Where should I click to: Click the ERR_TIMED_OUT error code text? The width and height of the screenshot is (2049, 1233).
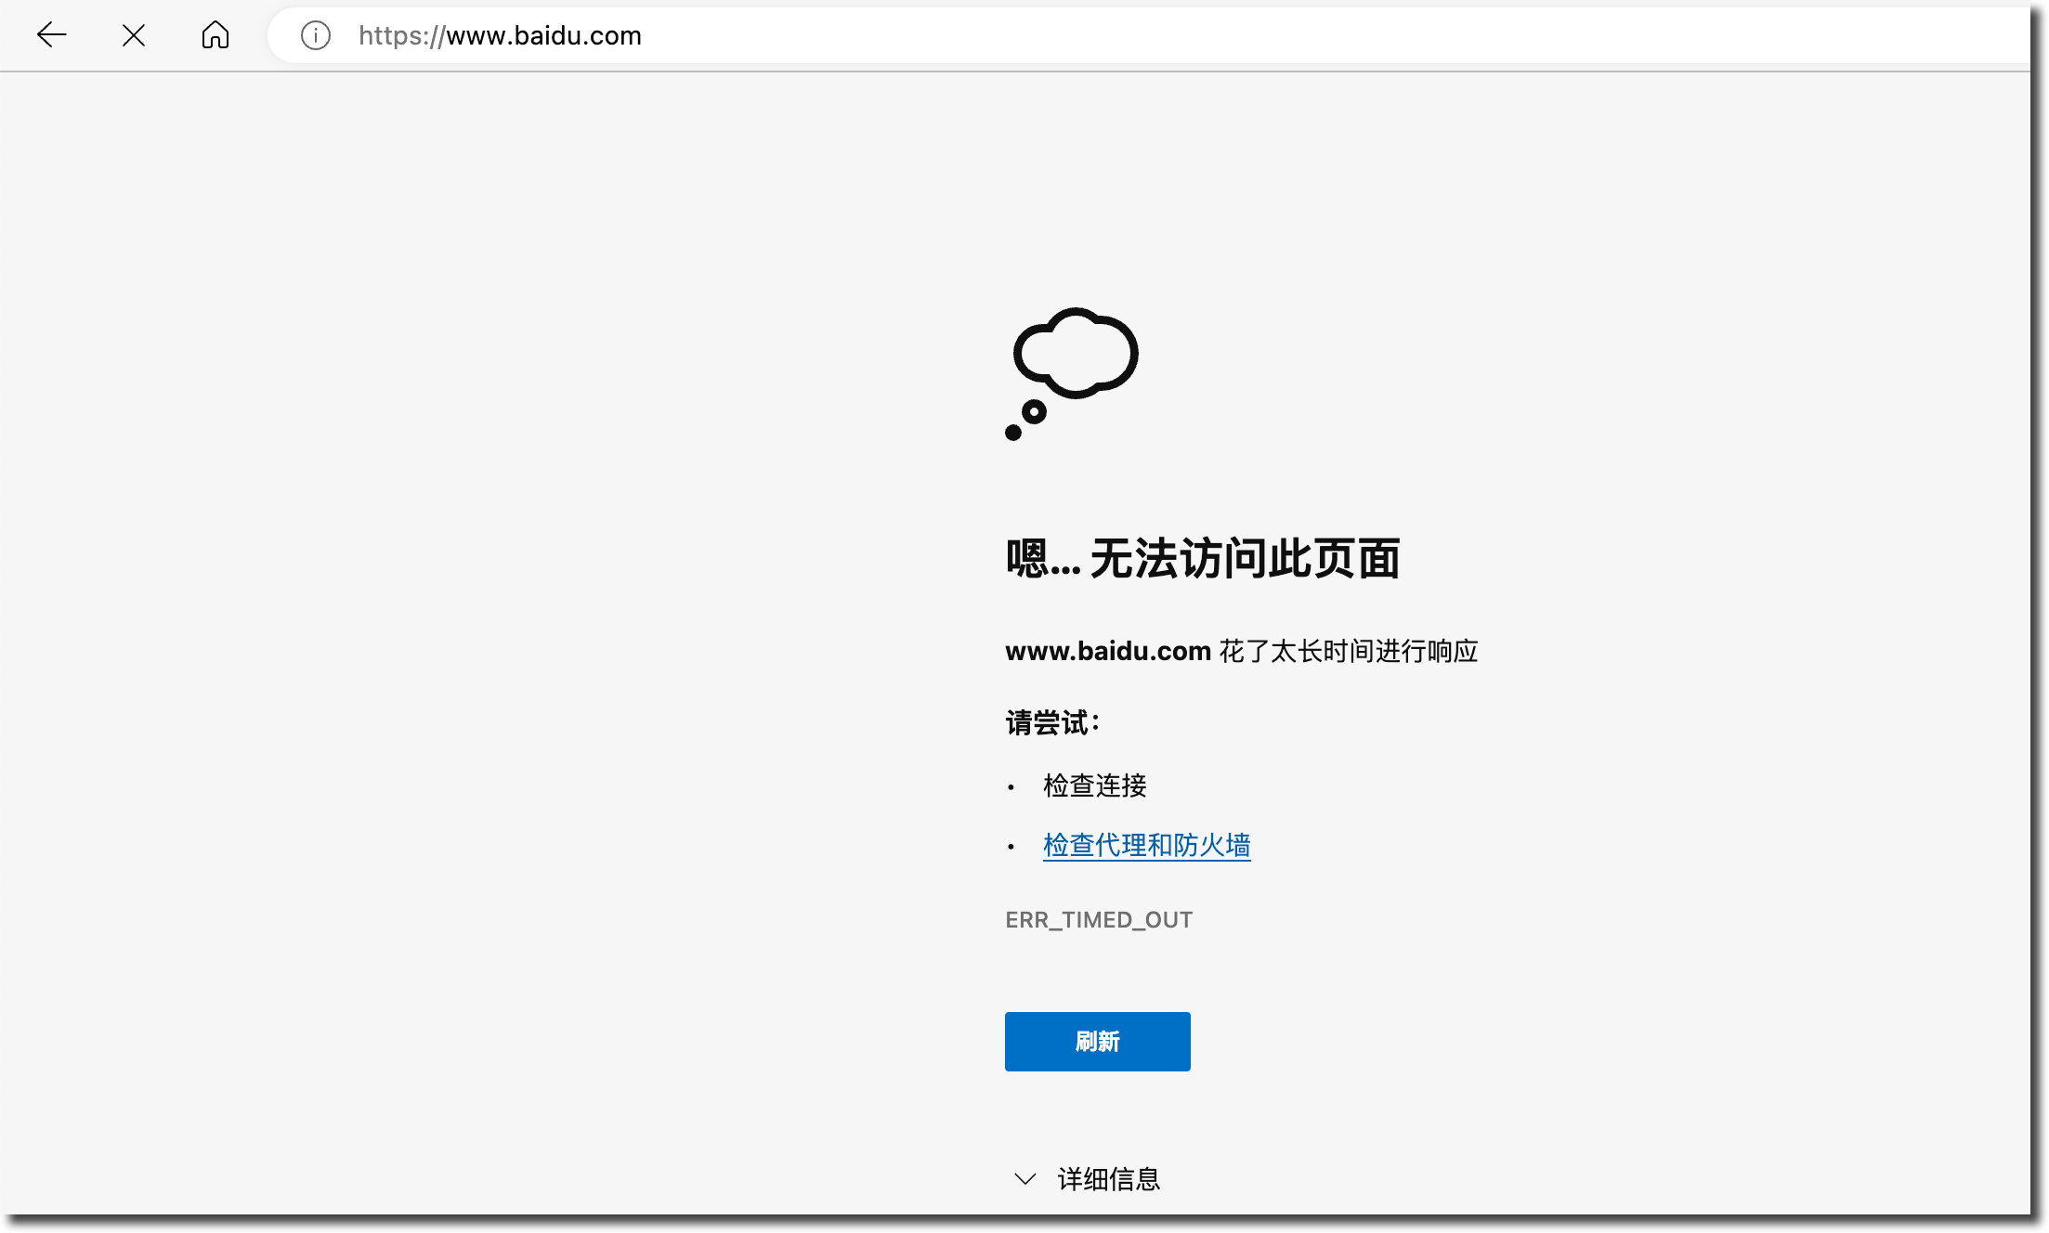point(1099,919)
